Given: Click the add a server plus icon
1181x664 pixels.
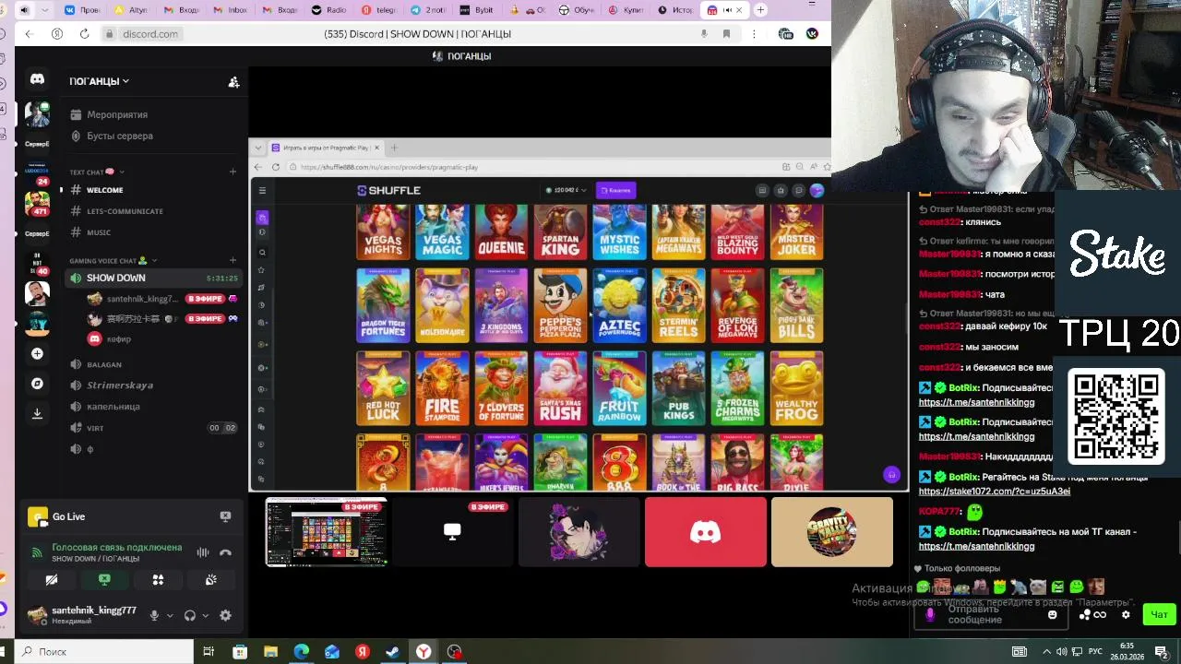Looking at the screenshot, I should (x=37, y=354).
